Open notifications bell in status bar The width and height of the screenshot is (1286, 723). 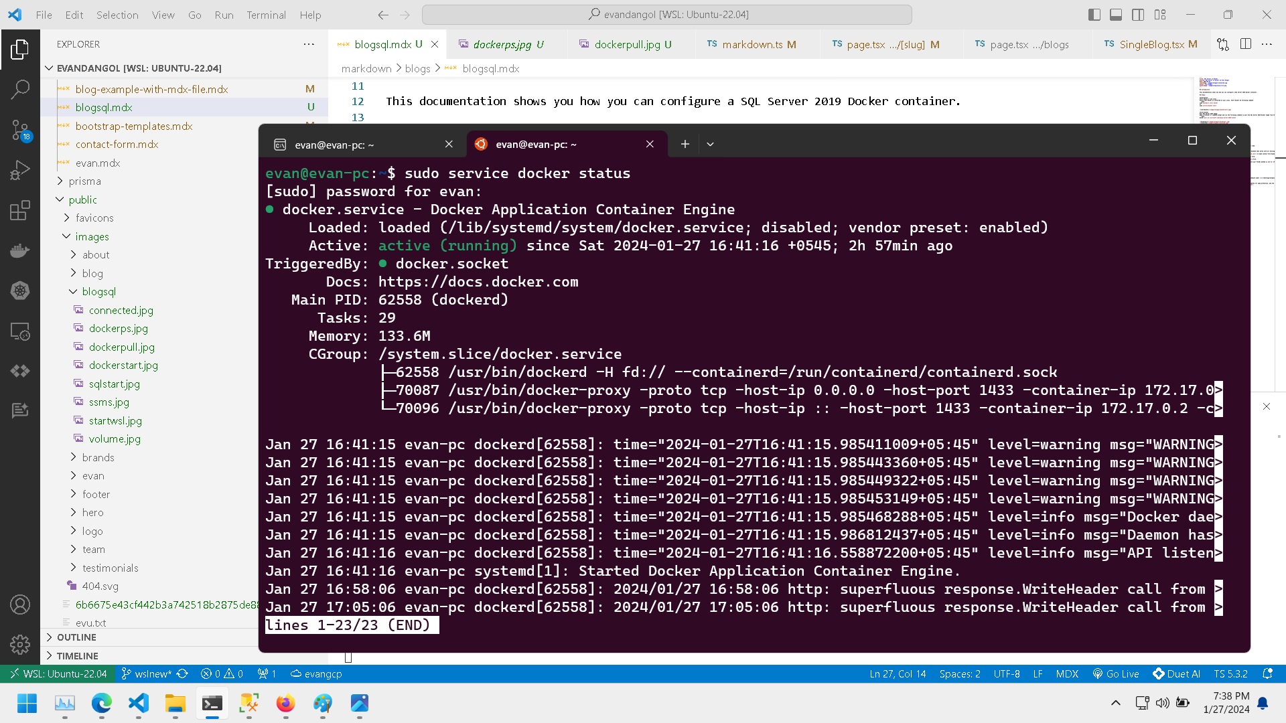coord(1267,674)
